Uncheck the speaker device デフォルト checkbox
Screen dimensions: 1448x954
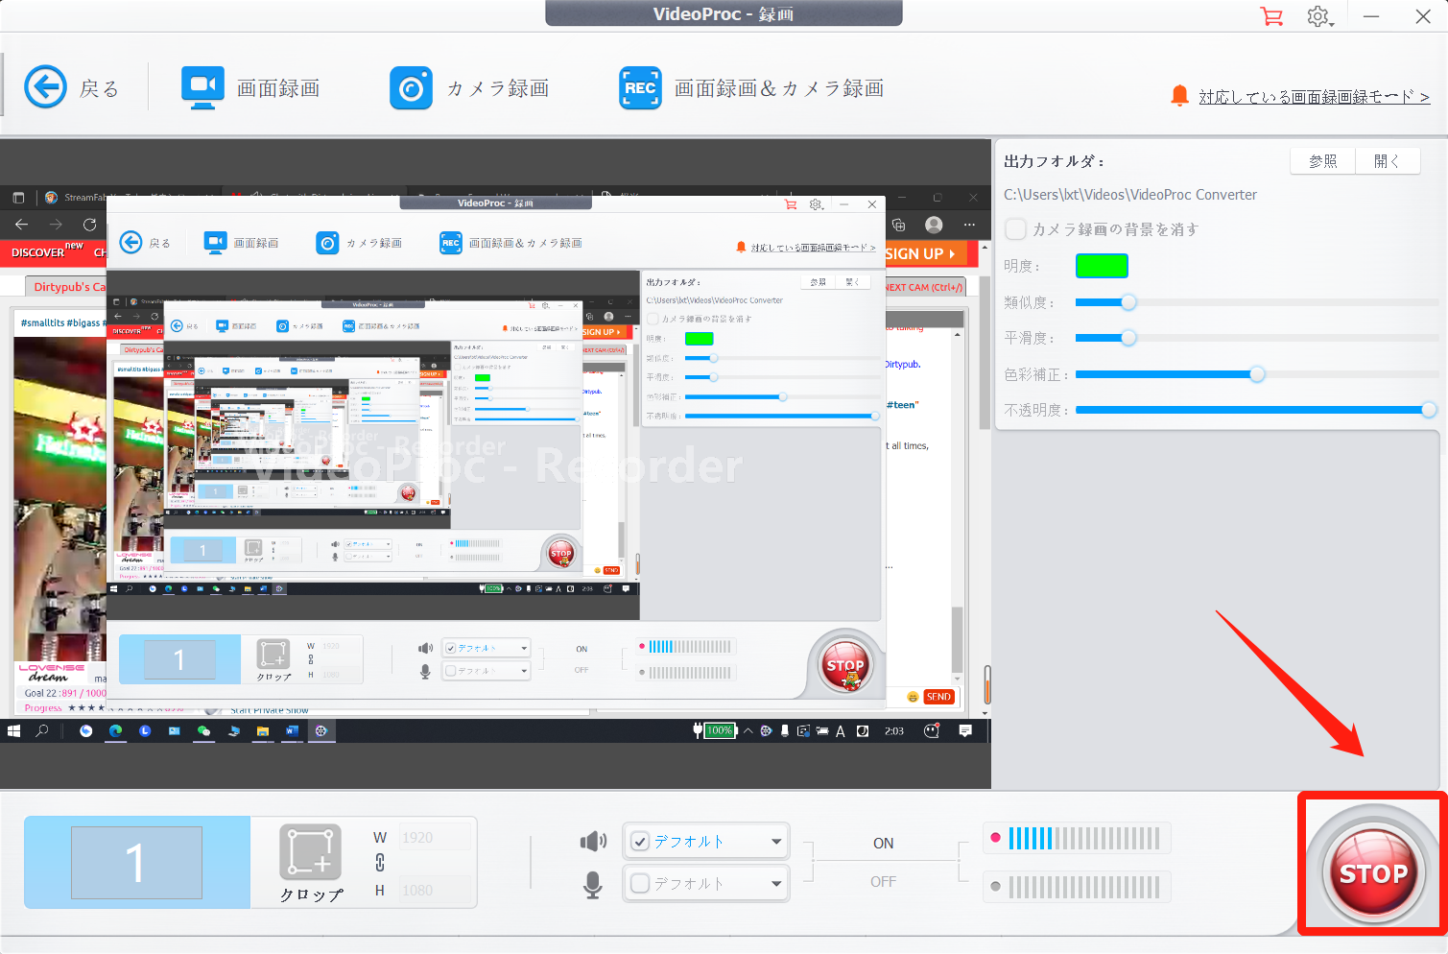[641, 842]
